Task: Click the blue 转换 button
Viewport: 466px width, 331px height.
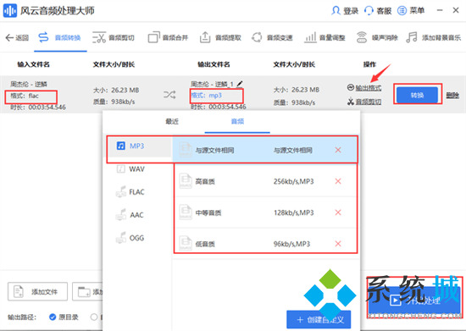Action: (x=417, y=95)
